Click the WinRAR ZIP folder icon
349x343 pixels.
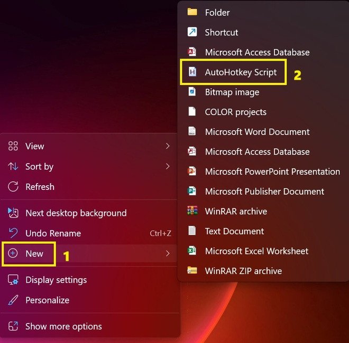pyautogui.click(x=192, y=270)
